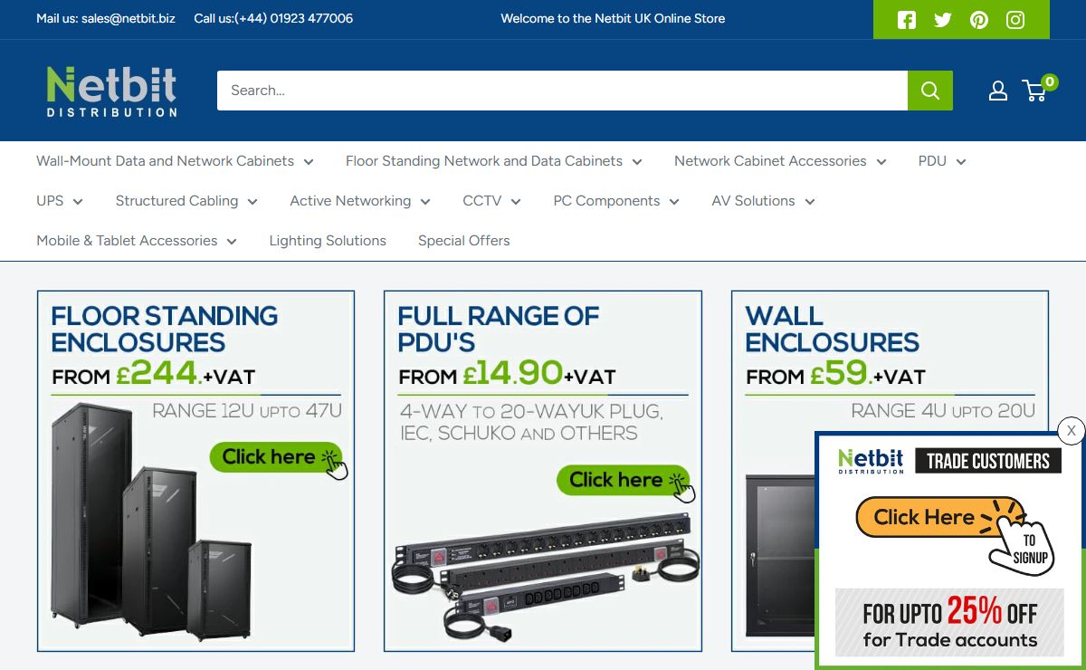
Task: Expand the Active Networking menu
Action: point(360,201)
